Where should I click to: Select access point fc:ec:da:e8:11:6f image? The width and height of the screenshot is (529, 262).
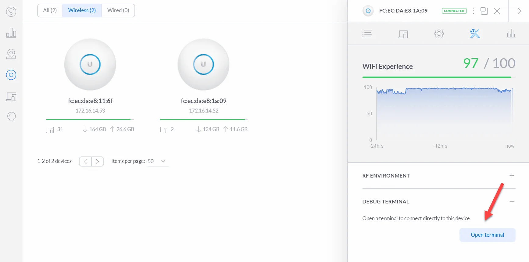click(x=90, y=64)
